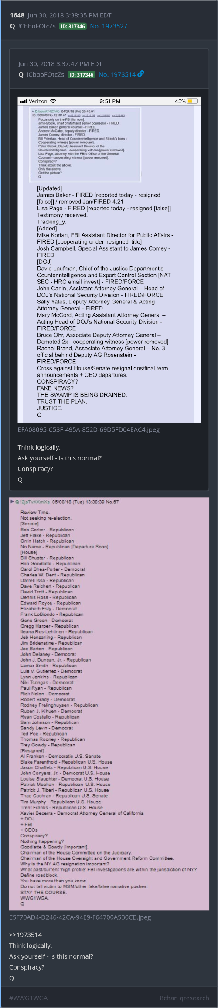Viewport: 218px width, 1008px height.
Task: Open quoted post link No. 1973514
Action: pyautogui.click(x=117, y=75)
